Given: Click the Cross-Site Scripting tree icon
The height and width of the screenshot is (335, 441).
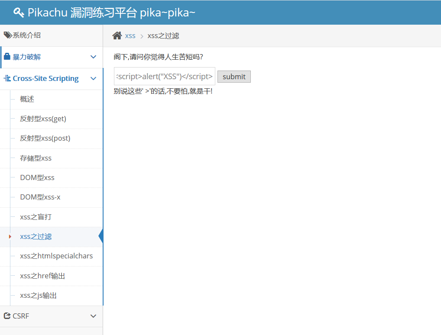Looking at the screenshot, I should tap(7, 78).
